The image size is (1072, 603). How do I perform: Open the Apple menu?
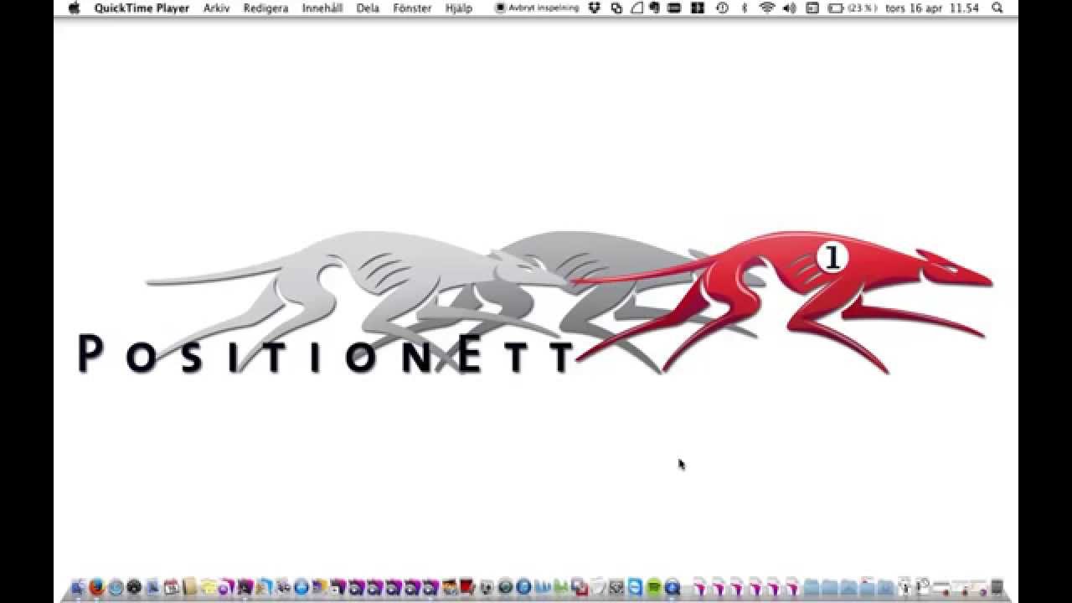click(74, 8)
